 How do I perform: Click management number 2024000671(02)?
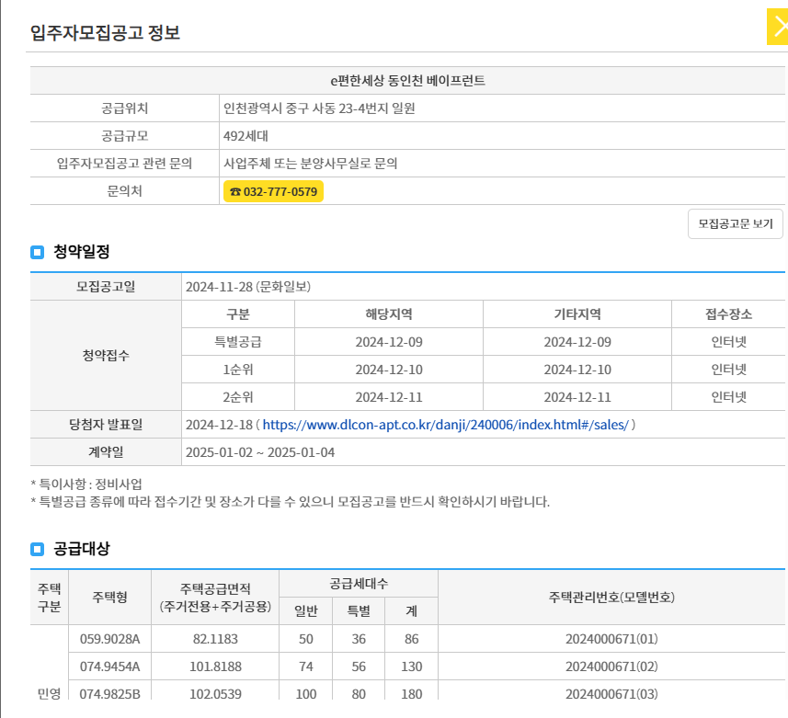pos(611,667)
